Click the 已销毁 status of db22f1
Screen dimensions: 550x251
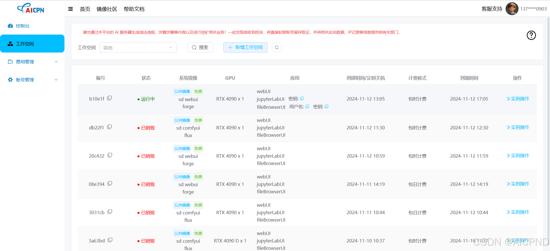click(146, 128)
